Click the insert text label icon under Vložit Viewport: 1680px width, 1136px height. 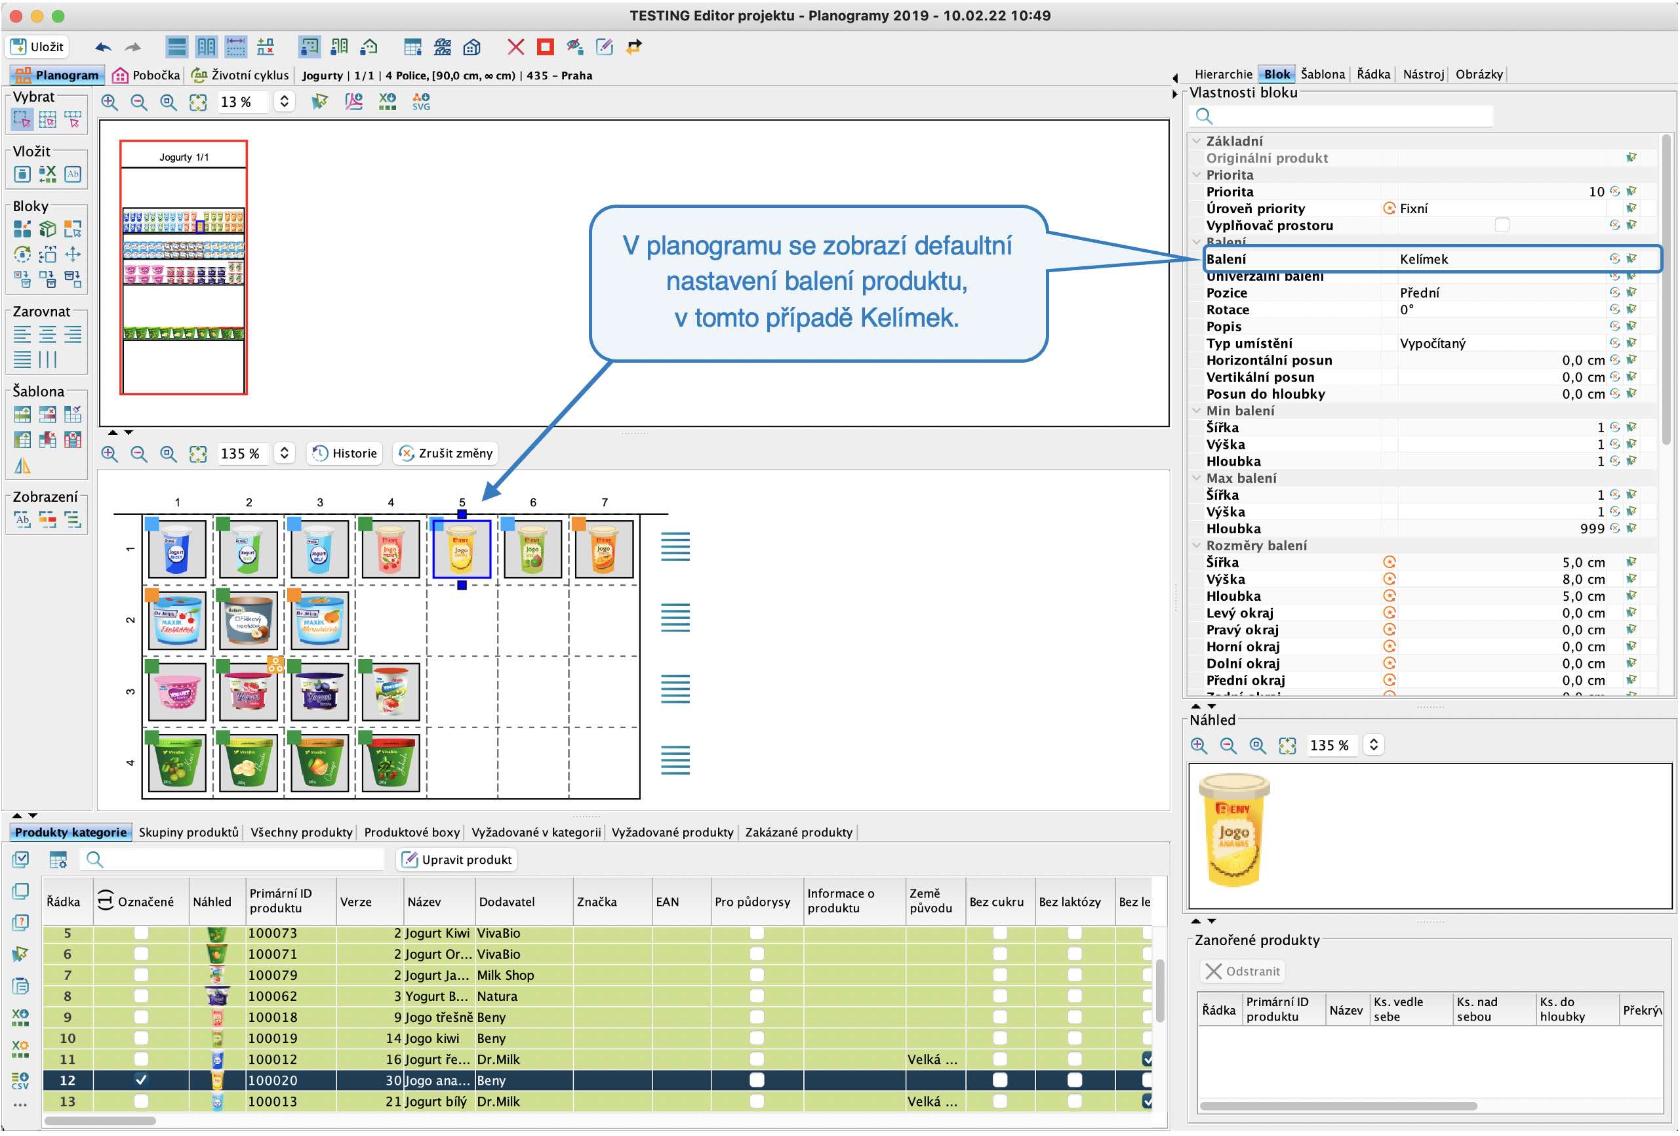coord(73,174)
